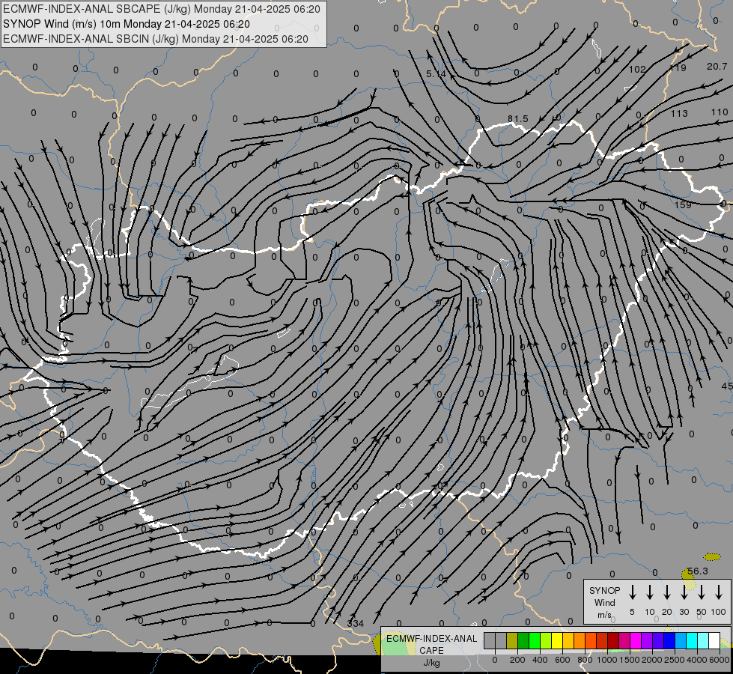This screenshot has height=674, width=733.
Task: Click the wind arrow above the 100 label
Action: [719, 592]
